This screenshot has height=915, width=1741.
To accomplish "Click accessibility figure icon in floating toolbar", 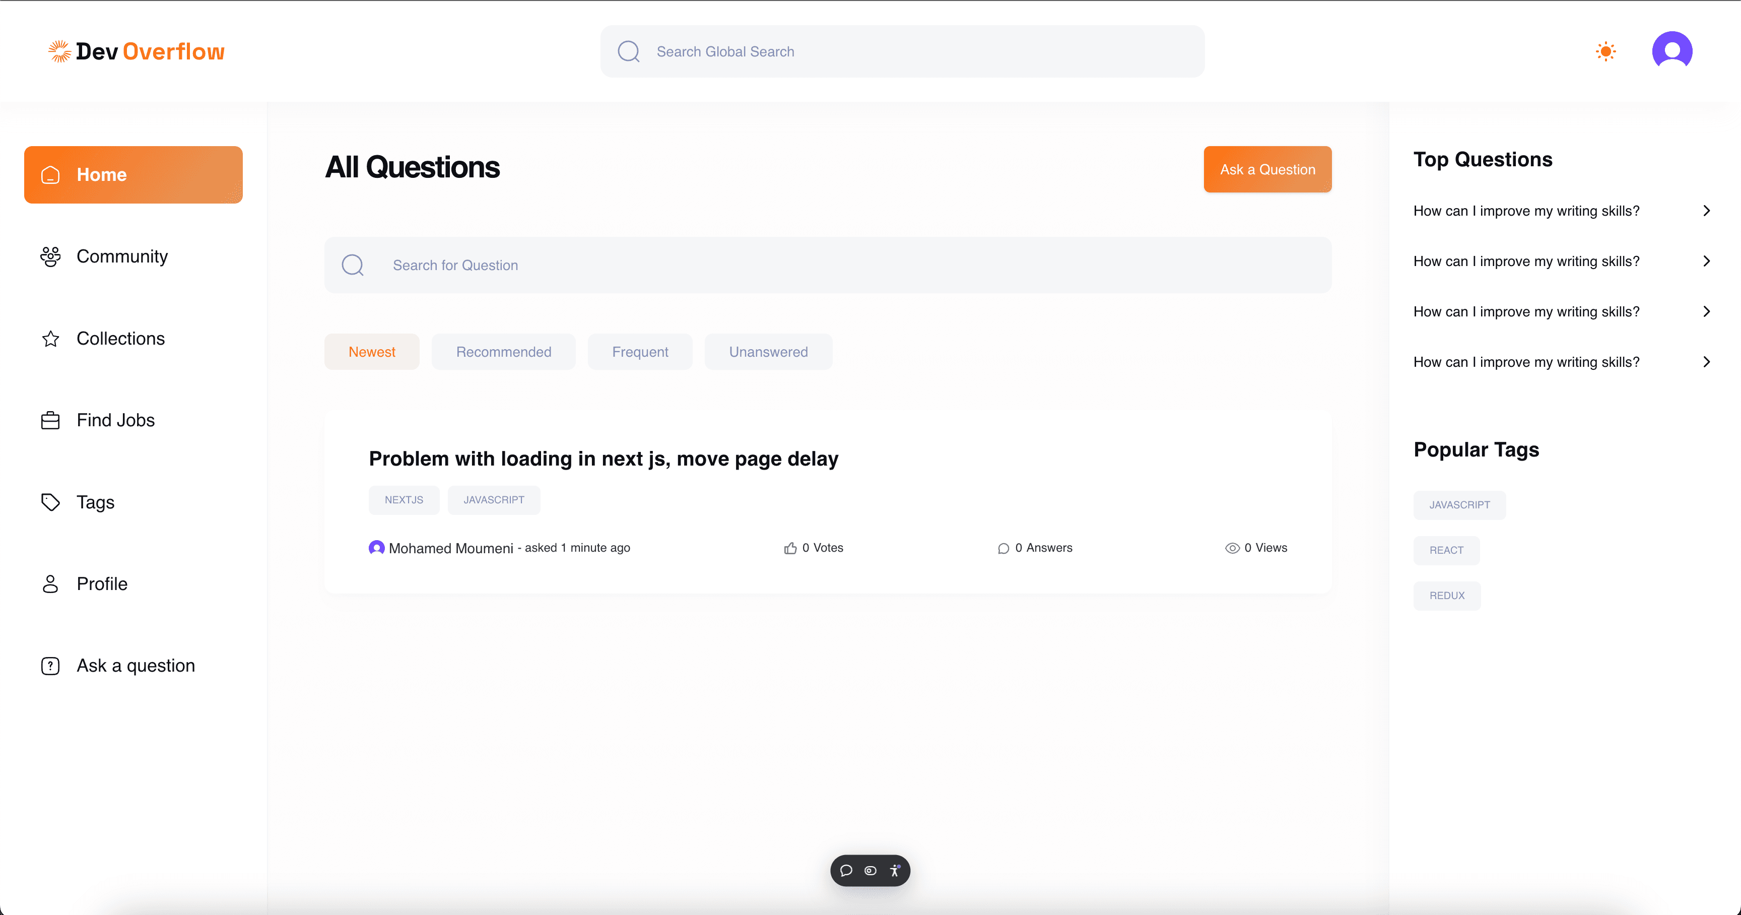I will (895, 870).
